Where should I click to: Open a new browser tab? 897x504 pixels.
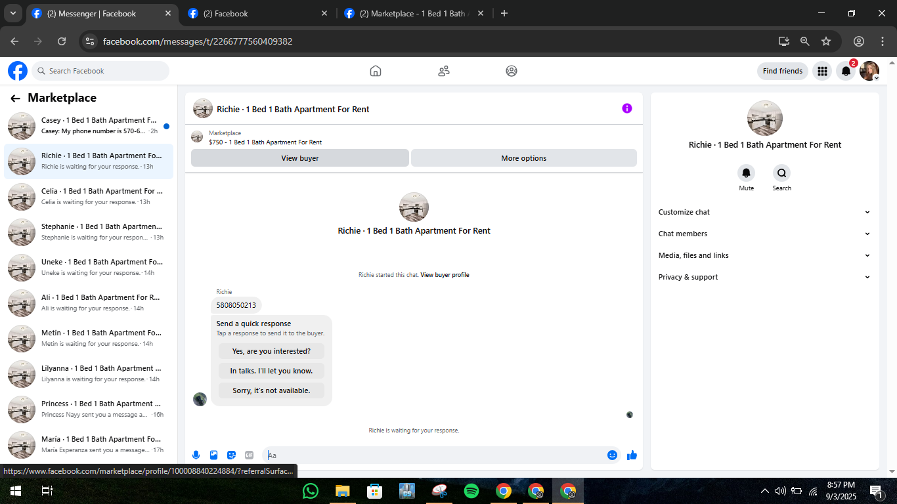pos(504,13)
